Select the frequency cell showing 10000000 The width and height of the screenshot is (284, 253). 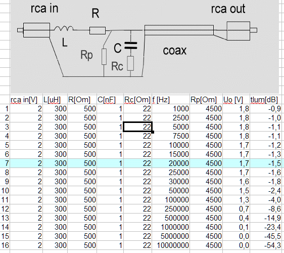click(x=171, y=245)
